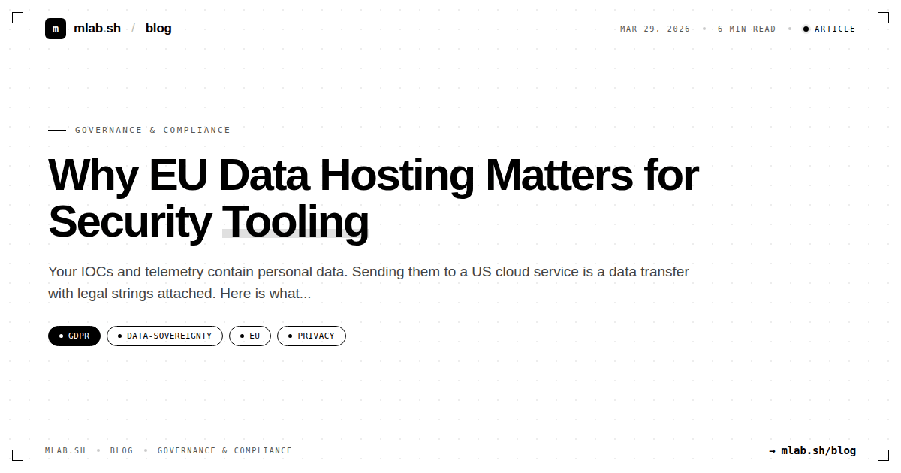Select the ARTICLE badge in the header
This screenshot has width=901, height=473.
(829, 29)
